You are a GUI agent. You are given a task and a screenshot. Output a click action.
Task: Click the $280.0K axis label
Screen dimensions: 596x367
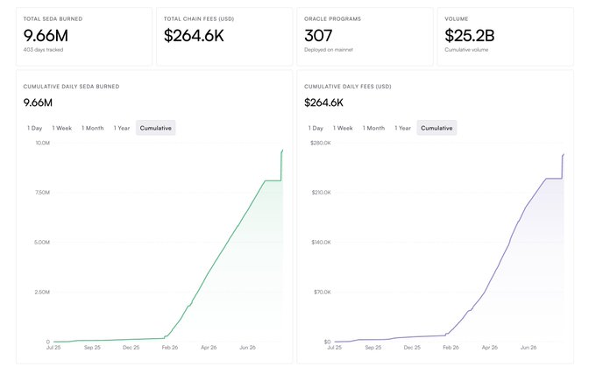[321, 143]
